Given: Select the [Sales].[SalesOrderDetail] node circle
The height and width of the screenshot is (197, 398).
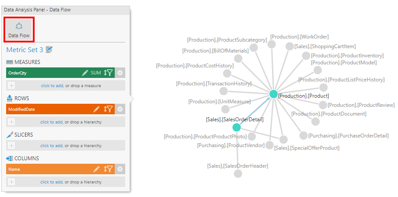Looking at the screenshot, I should click(x=236, y=127).
